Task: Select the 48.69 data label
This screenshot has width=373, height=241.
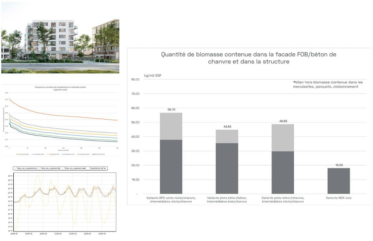Action: point(283,121)
